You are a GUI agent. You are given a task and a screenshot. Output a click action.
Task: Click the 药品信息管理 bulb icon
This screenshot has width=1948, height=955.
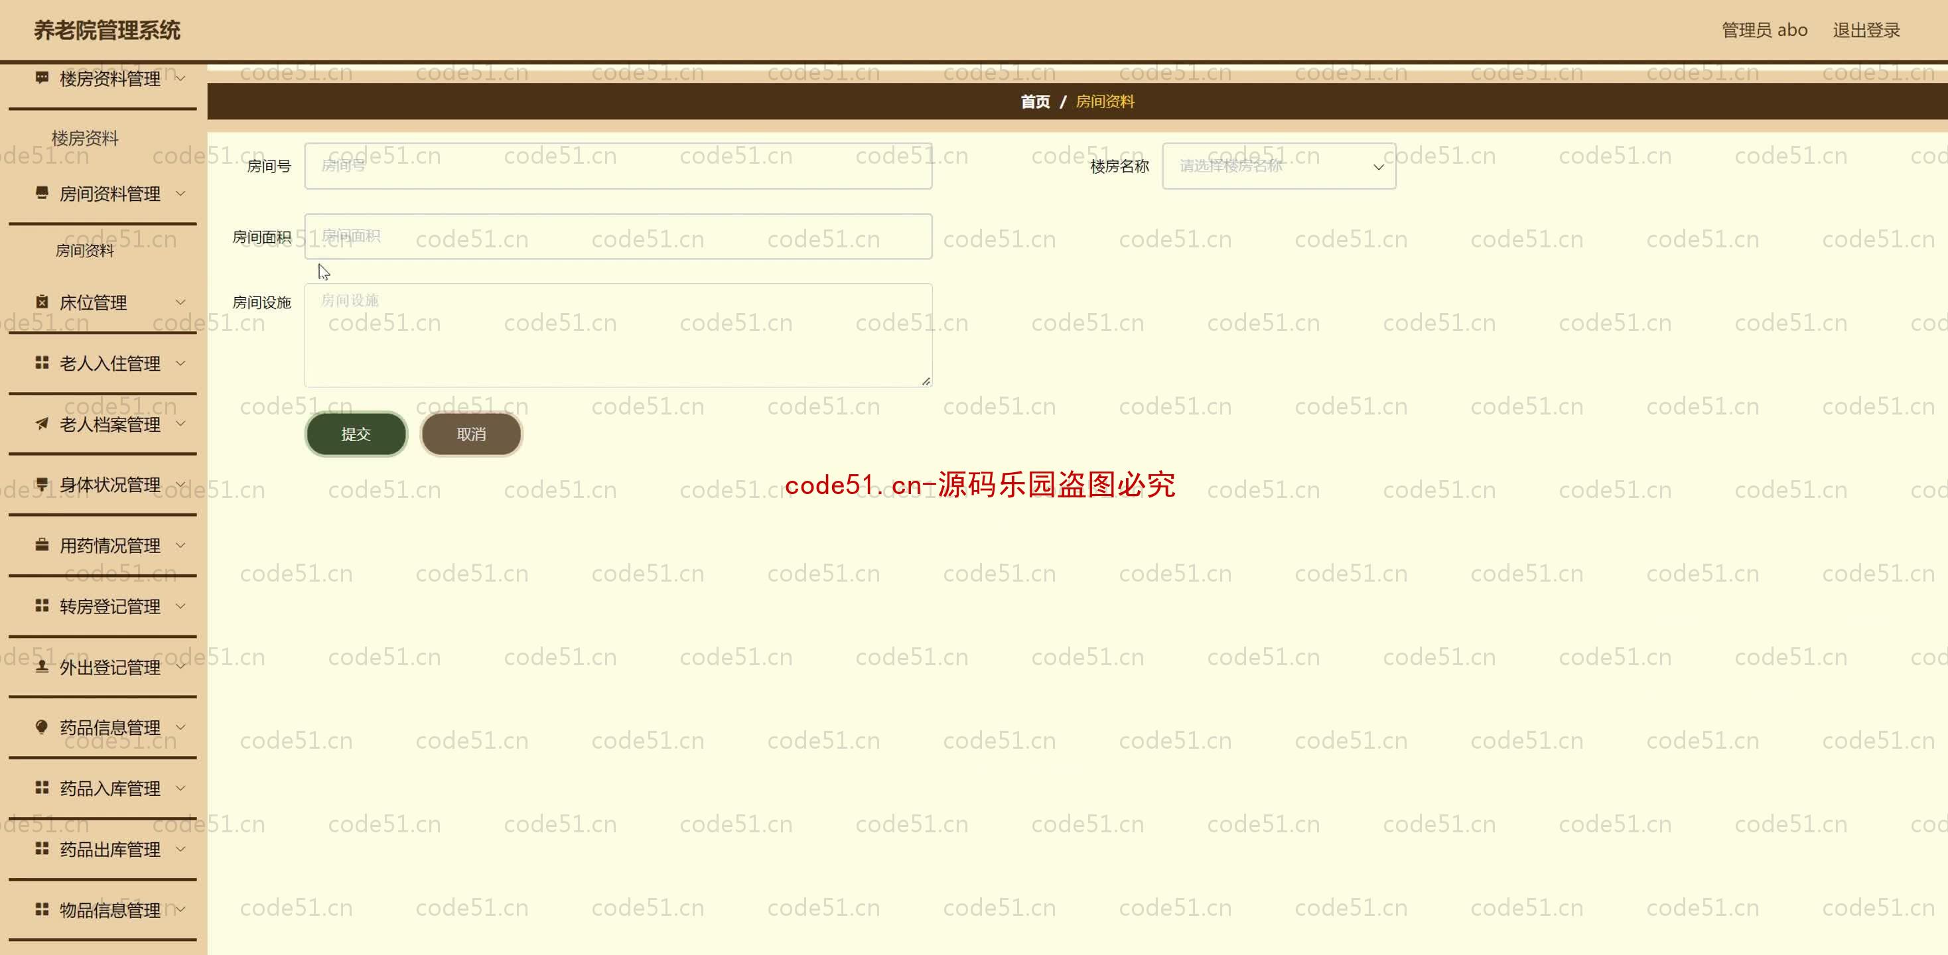pyautogui.click(x=42, y=727)
